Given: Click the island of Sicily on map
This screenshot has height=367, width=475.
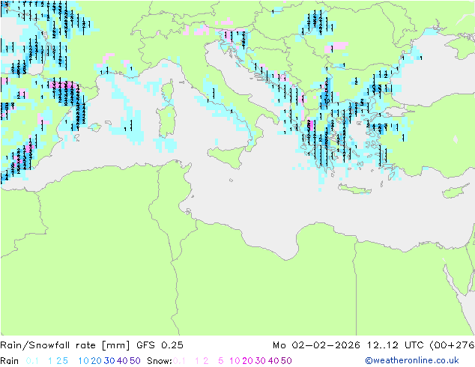Looking at the screenshot, I should point(228,157).
